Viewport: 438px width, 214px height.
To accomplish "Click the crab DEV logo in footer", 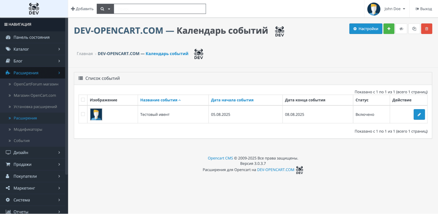I will [299, 170].
